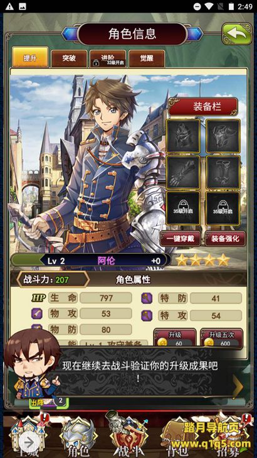
Task: Open the 角色 character menu icon
Action: (78, 437)
